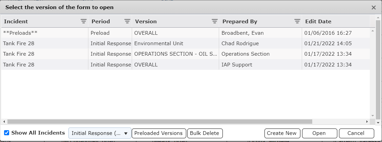Click the Preloaded Versions button
This screenshot has height=142, width=382.
pyautogui.click(x=158, y=133)
